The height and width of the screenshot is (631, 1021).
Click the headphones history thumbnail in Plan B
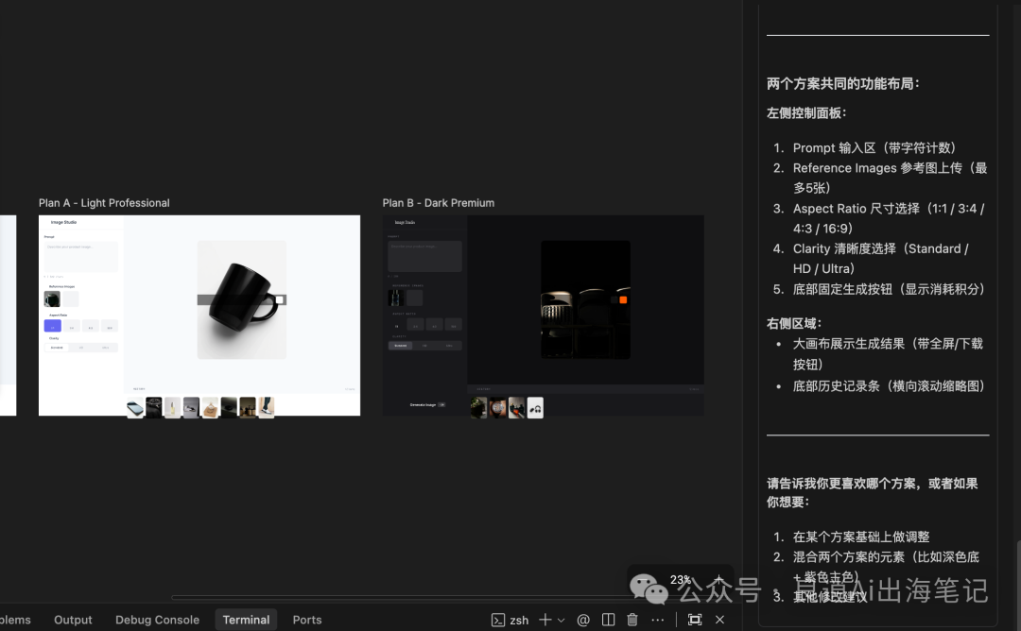(535, 407)
